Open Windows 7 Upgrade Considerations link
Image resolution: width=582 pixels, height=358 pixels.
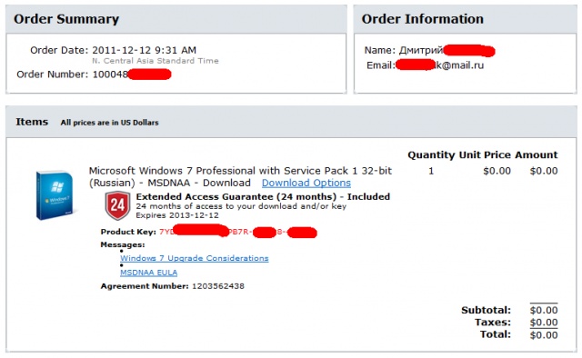[x=194, y=258]
